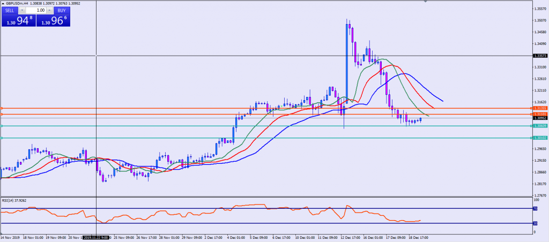Viewport: 549px width, 242px height.
Task: Select the 1.30102 teal level price tag
Action: pos(540,138)
